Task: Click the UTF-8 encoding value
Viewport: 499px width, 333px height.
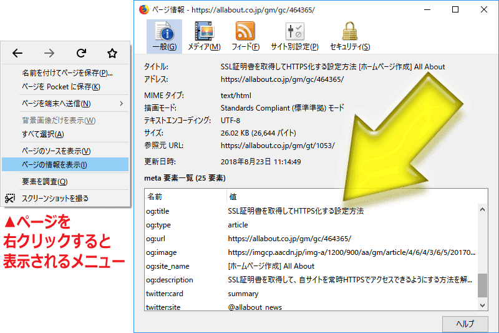Action: 230,121
